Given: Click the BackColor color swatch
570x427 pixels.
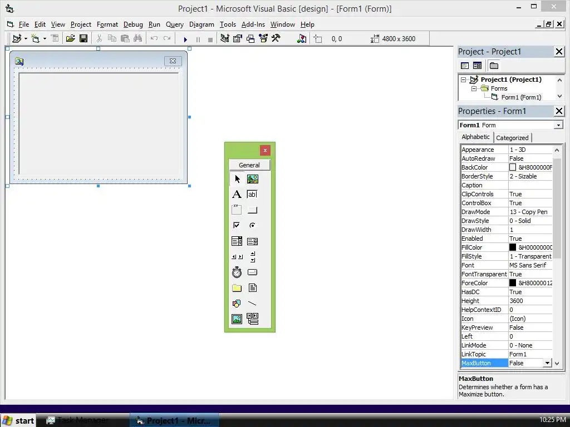Looking at the screenshot, I should pyautogui.click(x=513, y=167).
